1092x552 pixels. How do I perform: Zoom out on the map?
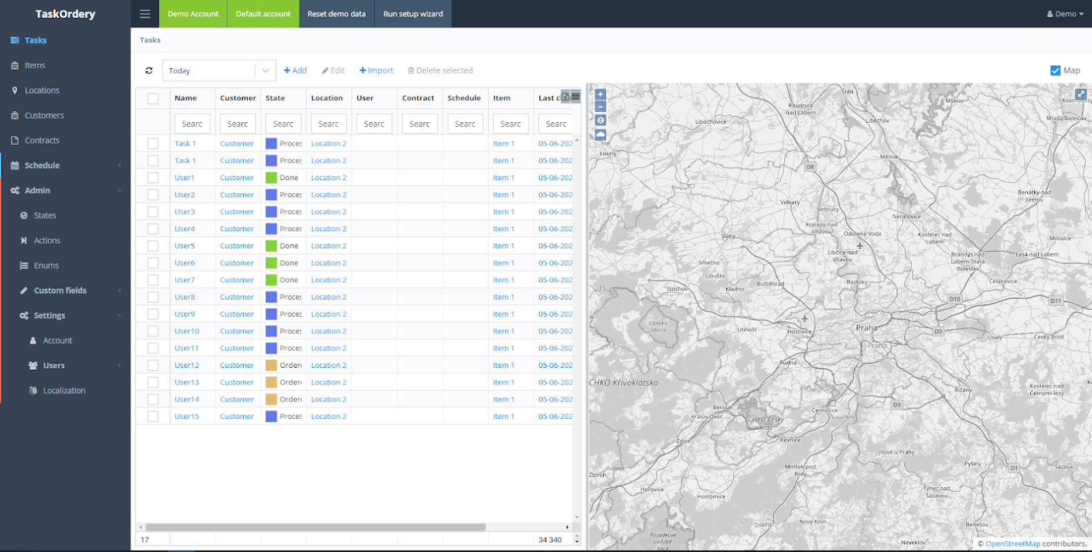601,107
